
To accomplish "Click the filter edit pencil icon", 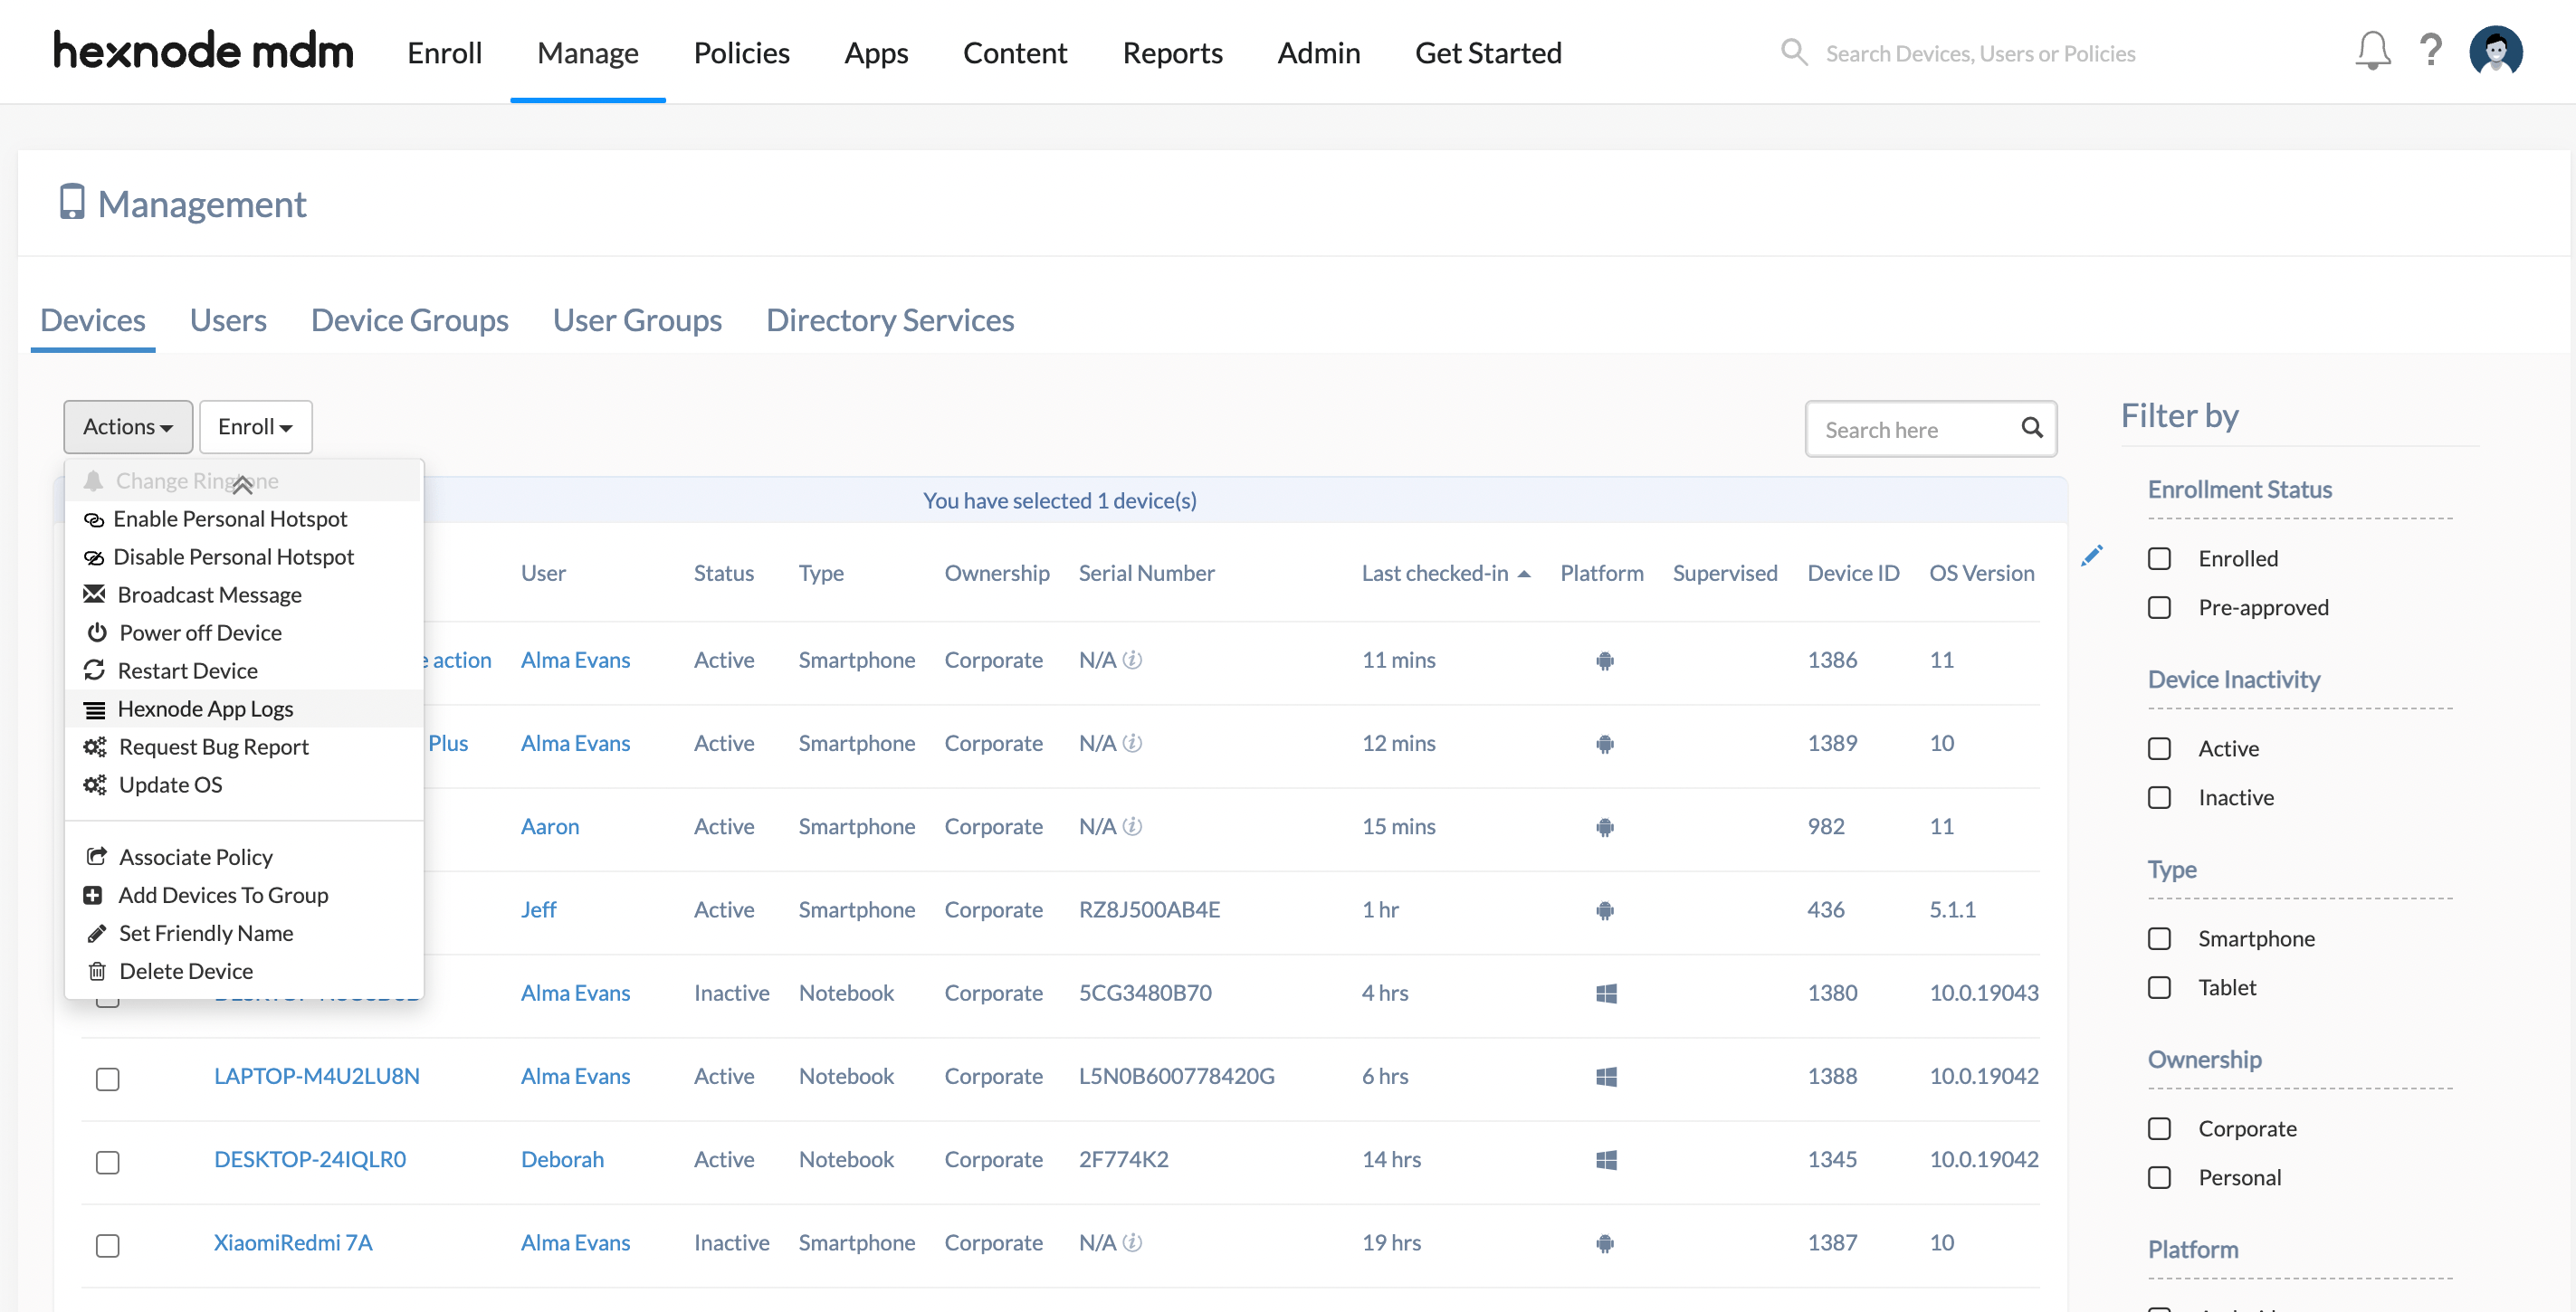I will click(x=2093, y=556).
